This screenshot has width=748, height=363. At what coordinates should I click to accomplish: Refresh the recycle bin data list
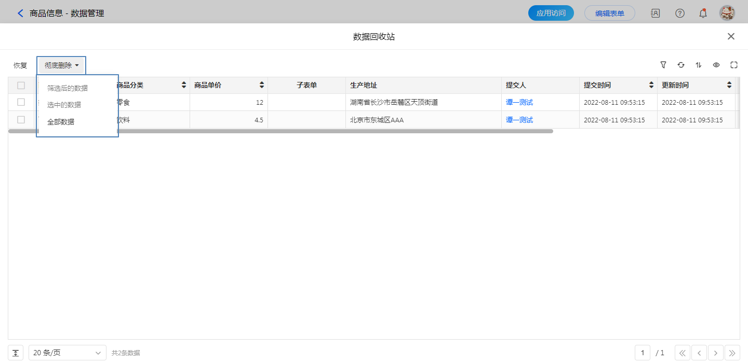(681, 65)
